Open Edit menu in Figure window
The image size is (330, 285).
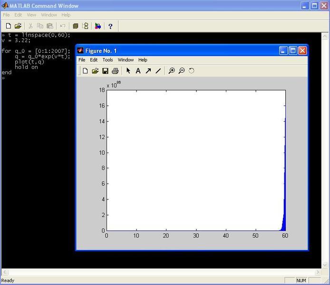[94, 60]
